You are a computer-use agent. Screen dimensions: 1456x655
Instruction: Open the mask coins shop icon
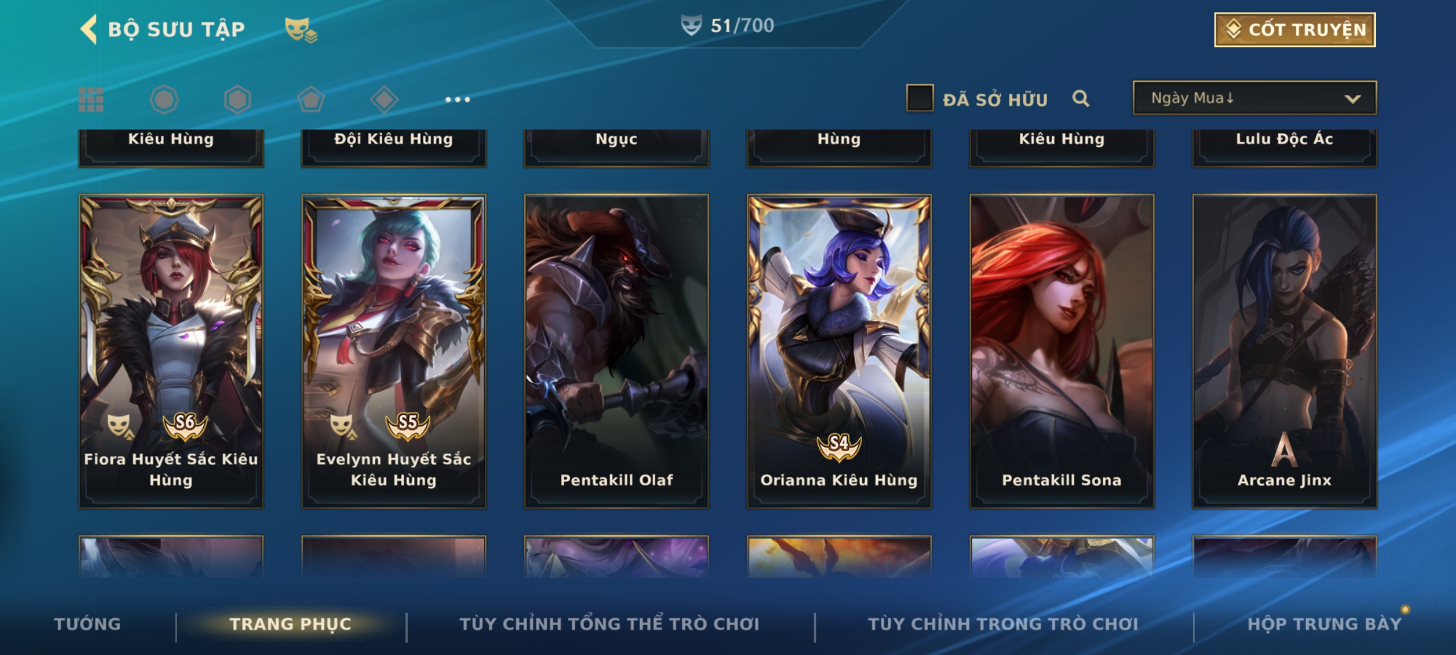coord(301,29)
